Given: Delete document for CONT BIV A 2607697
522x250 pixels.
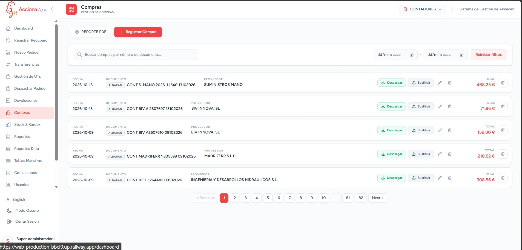Looking at the screenshot, I should tap(450, 106).
